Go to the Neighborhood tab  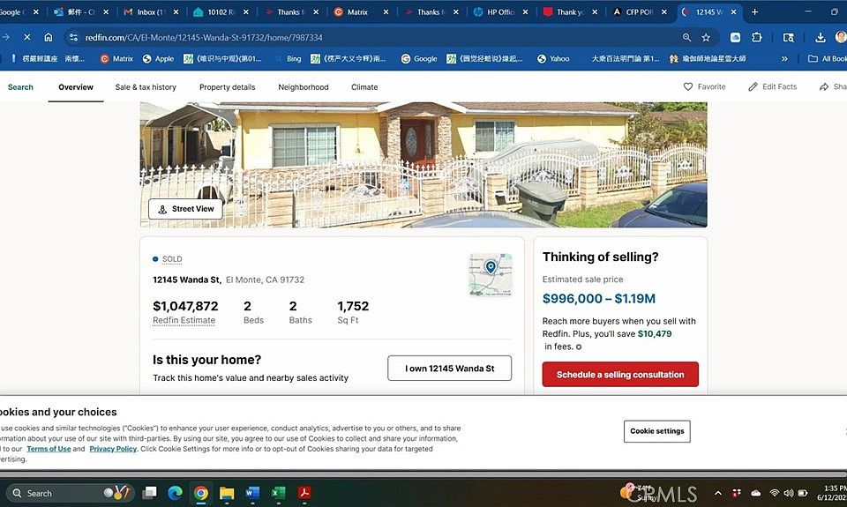(303, 87)
